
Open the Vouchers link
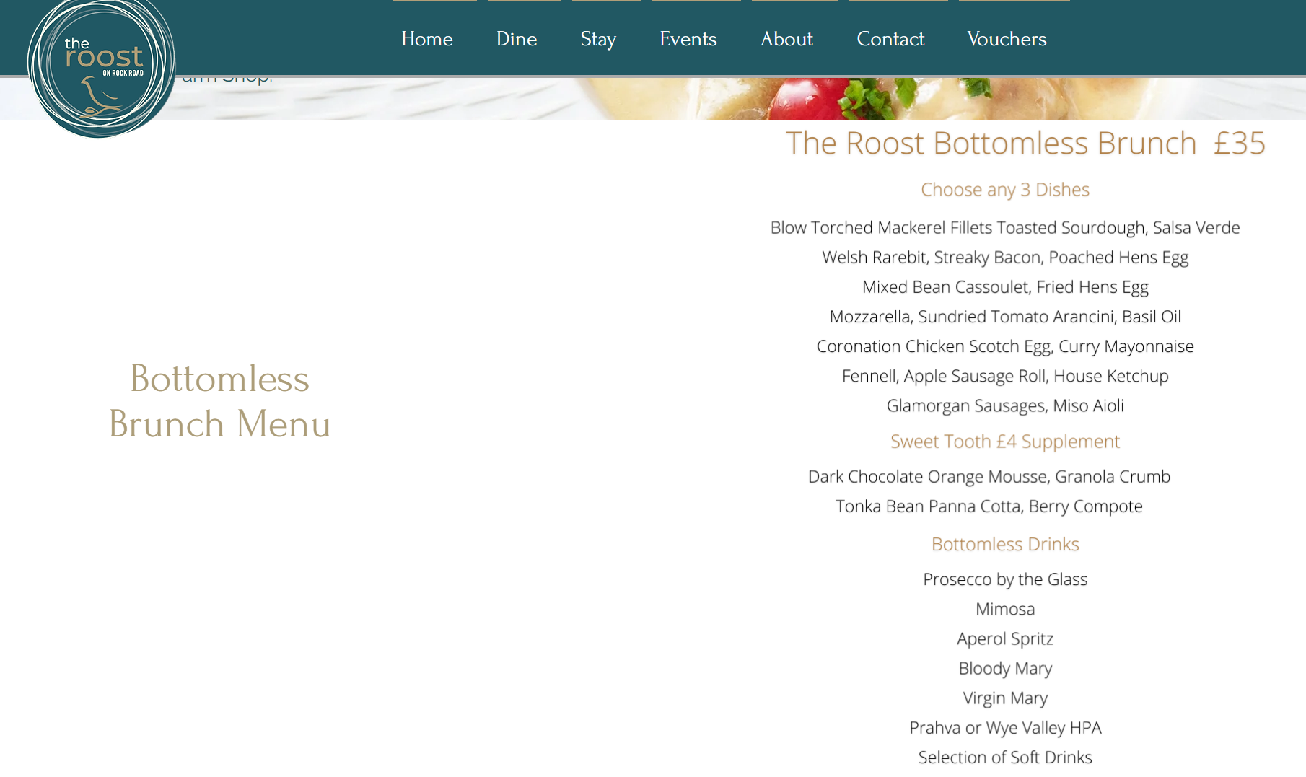pyautogui.click(x=1007, y=39)
